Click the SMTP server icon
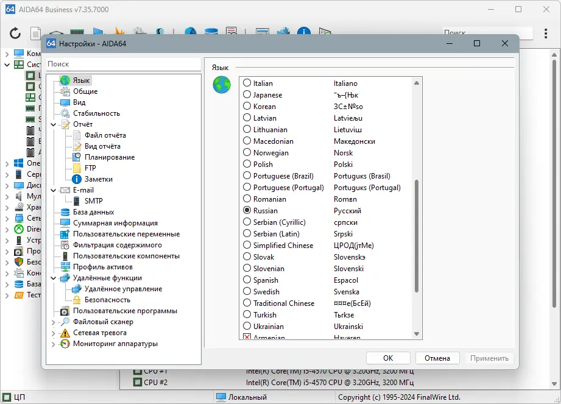The width and height of the screenshot is (561, 404). (77, 201)
